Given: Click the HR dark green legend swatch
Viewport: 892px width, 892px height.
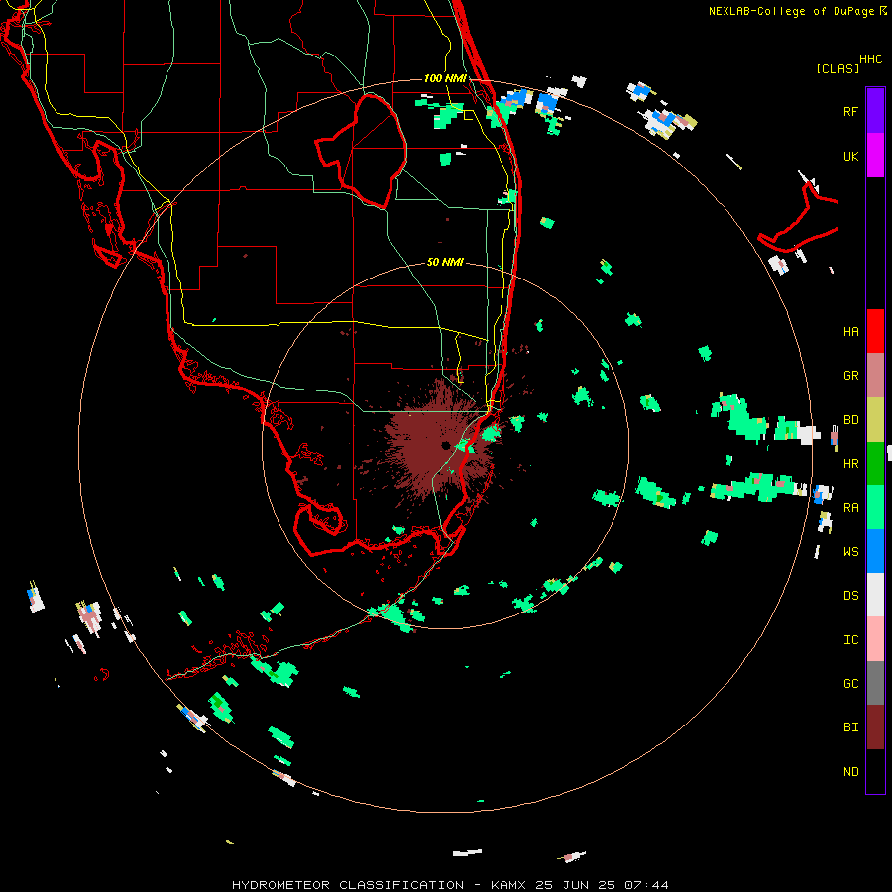Looking at the screenshot, I should (875, 464).
